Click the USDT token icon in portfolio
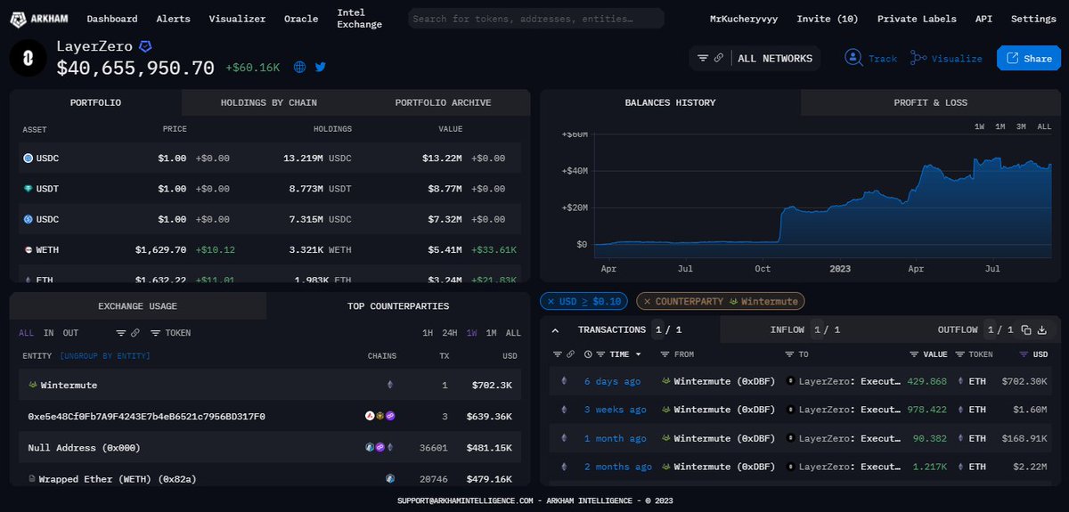Image resolution: width=1069 pixels, height=512 pixels. click(28, 189)
